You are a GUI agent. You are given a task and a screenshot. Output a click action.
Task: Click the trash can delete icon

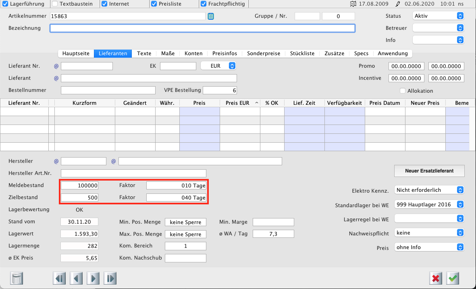click(17, 278)
